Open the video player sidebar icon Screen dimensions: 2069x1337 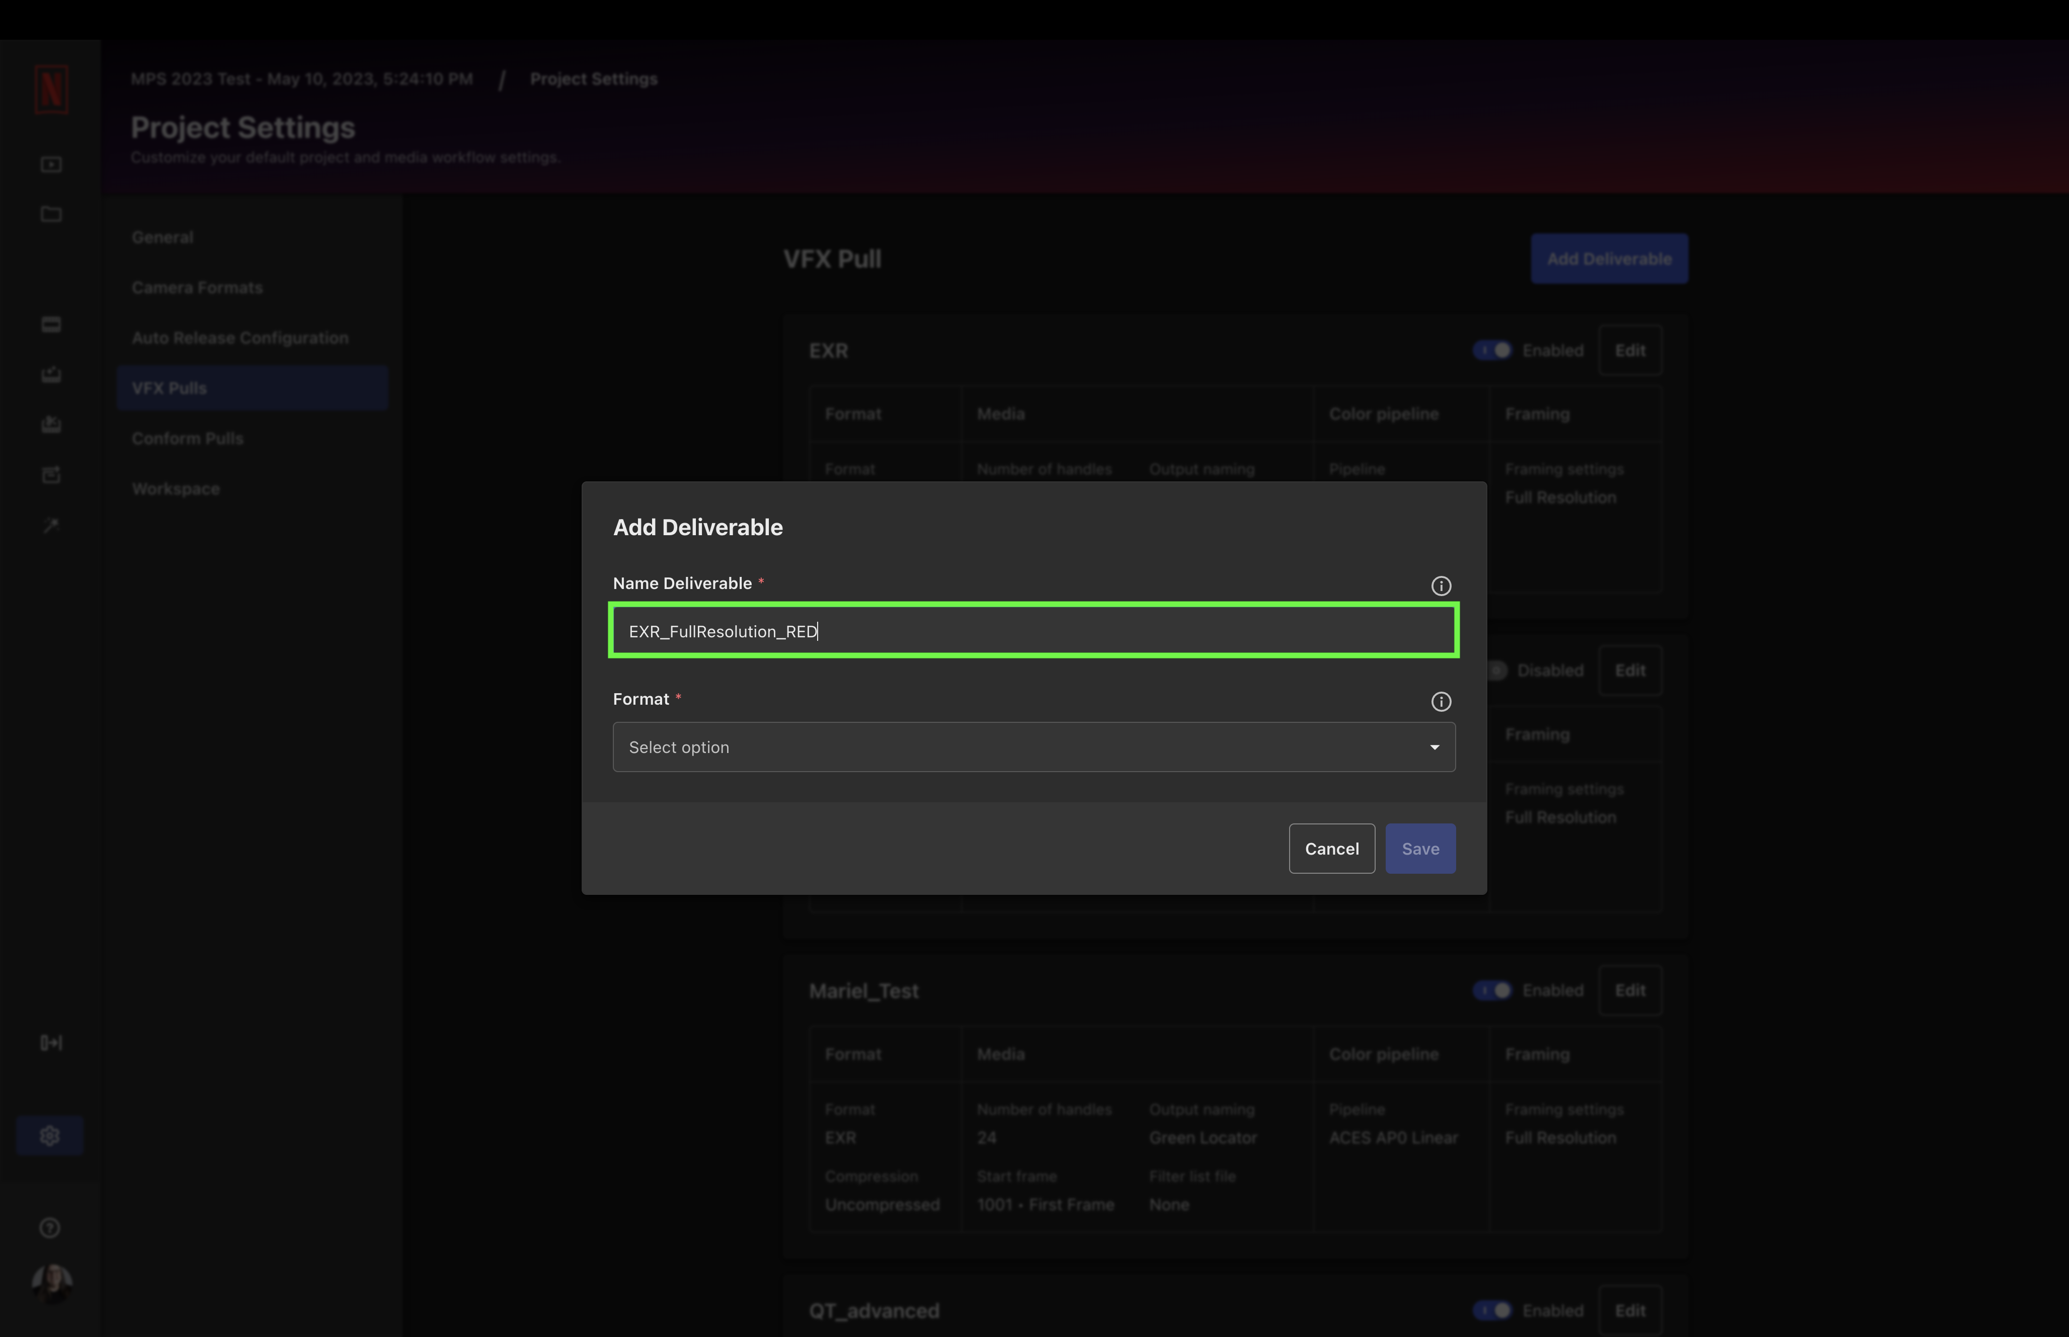51,164
